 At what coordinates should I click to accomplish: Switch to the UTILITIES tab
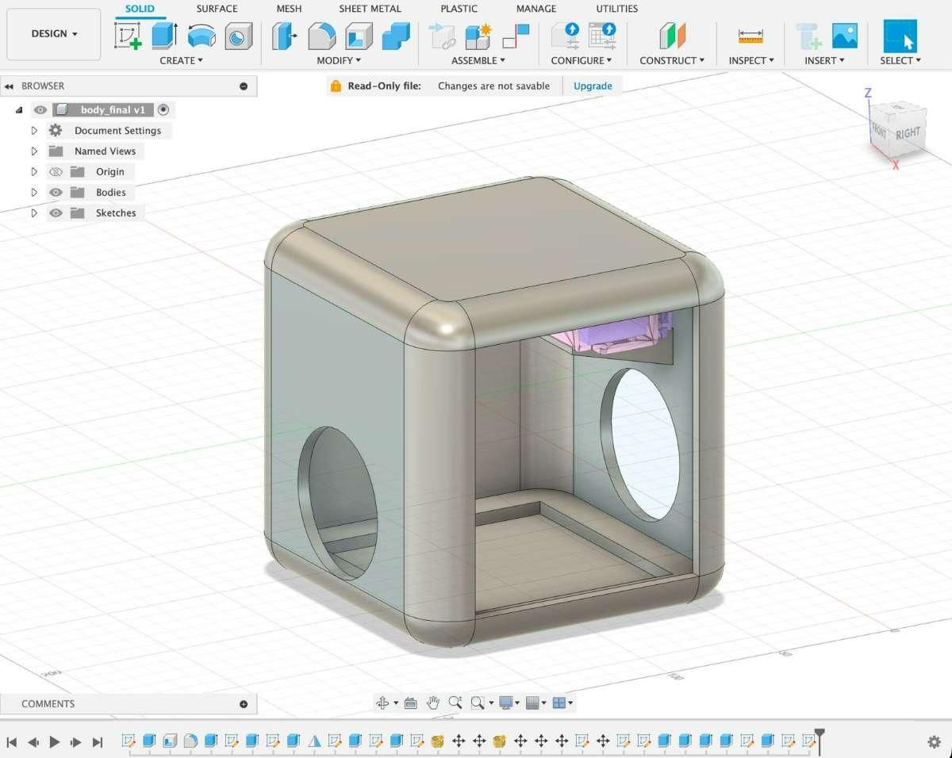point(617,9)
